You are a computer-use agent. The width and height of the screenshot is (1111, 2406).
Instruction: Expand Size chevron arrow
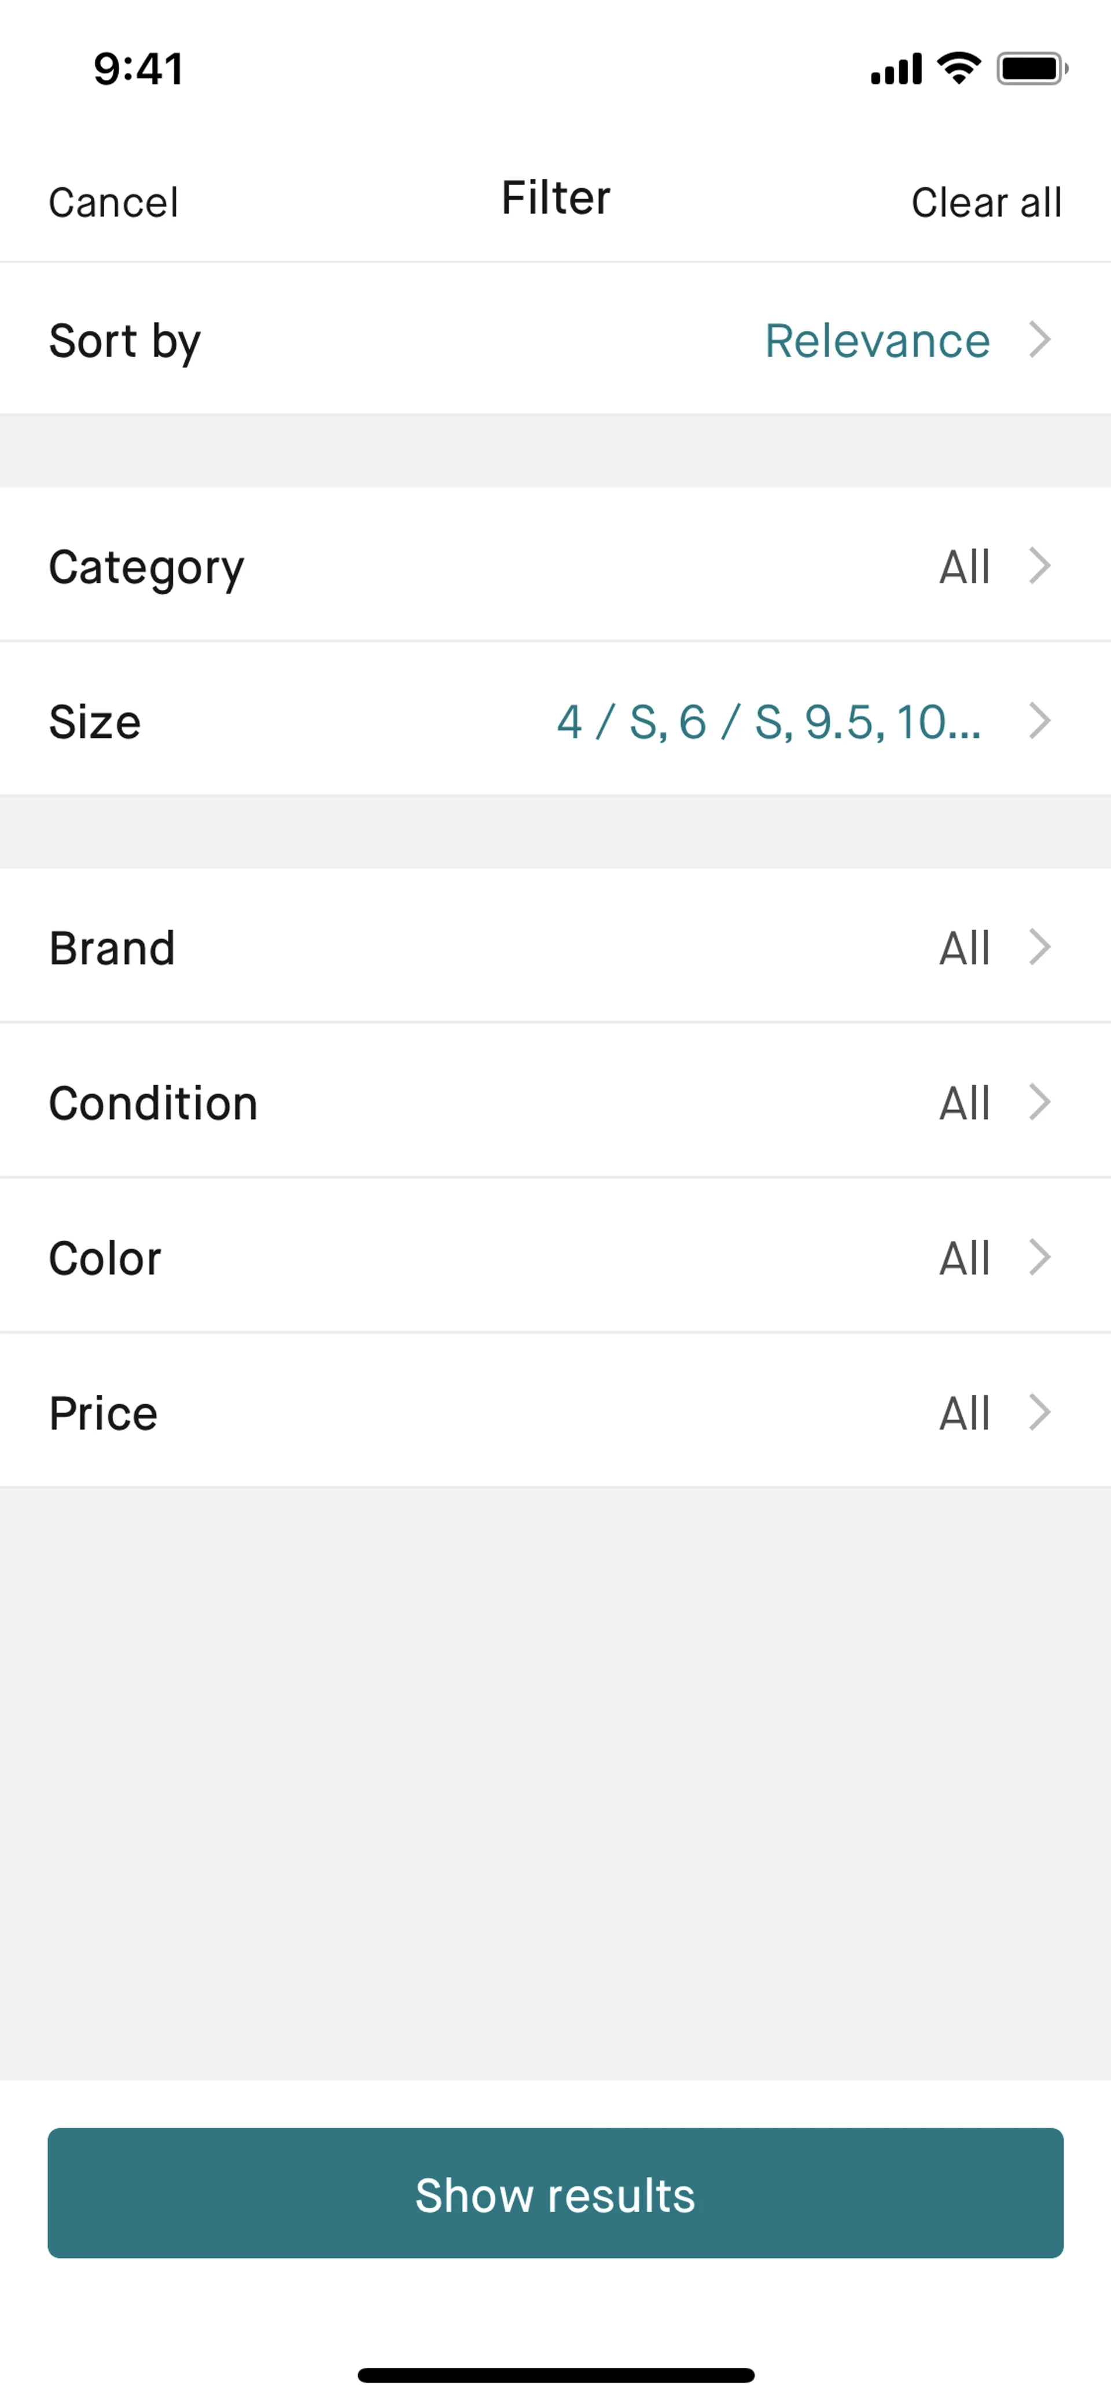click(x=1039, y=721)
